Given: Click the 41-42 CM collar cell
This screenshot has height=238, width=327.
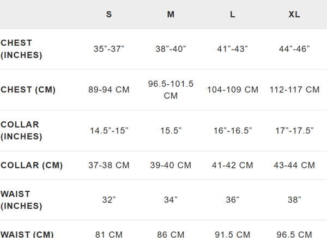Looking at the screenshot, I should tap(233, 165).
